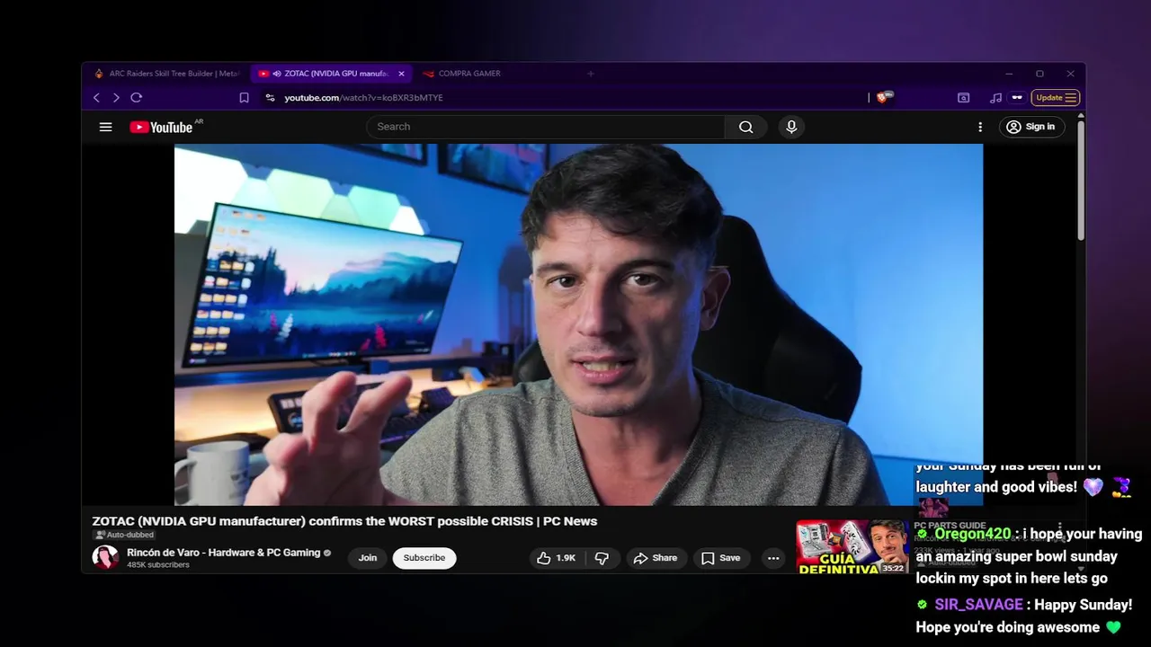The width and height of the screenshot is (1151, 647).
Task: Dislike the video
Action: tap(602, 558)
